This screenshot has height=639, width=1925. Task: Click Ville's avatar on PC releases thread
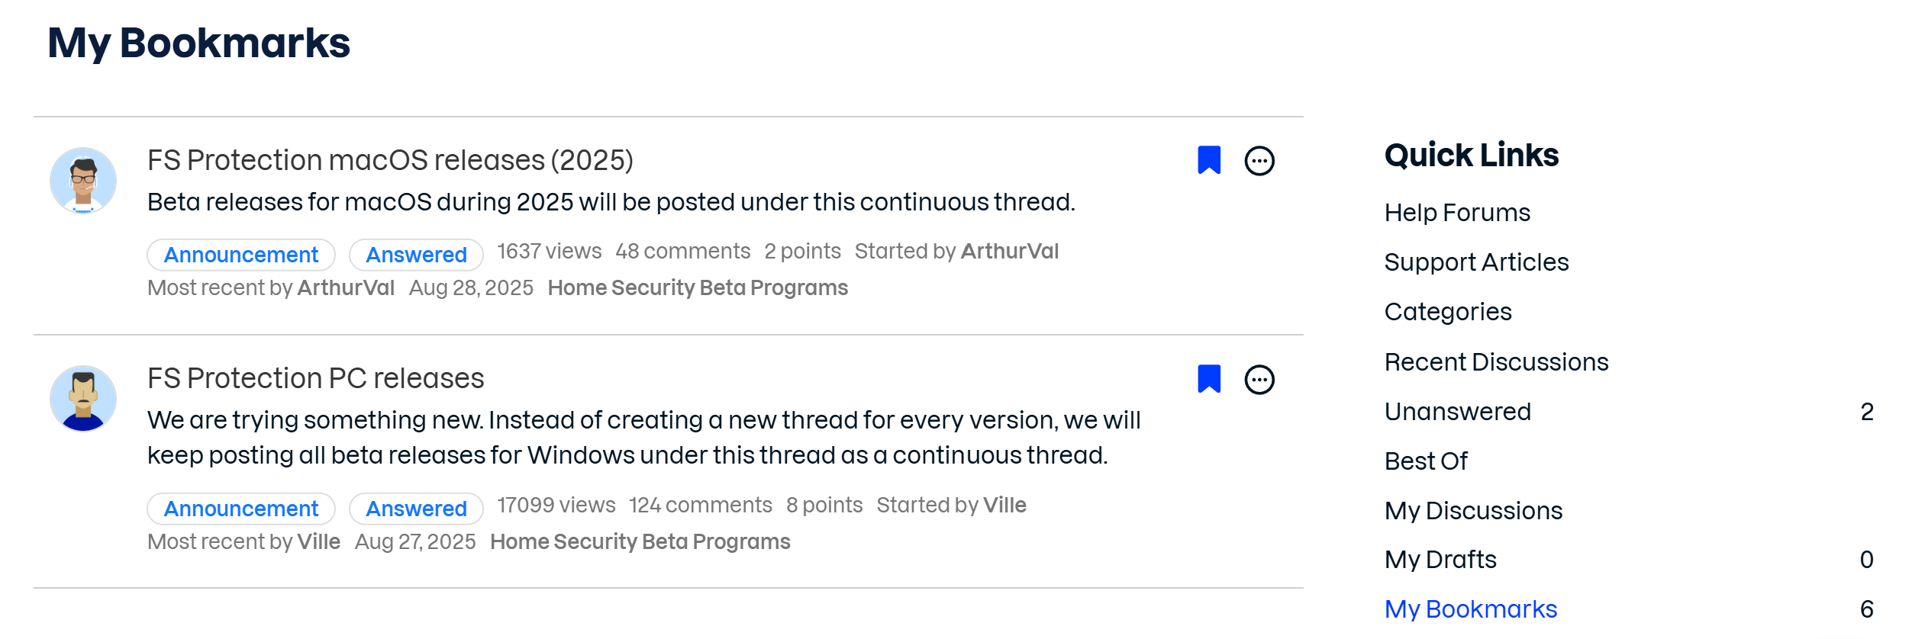(83, 399)
